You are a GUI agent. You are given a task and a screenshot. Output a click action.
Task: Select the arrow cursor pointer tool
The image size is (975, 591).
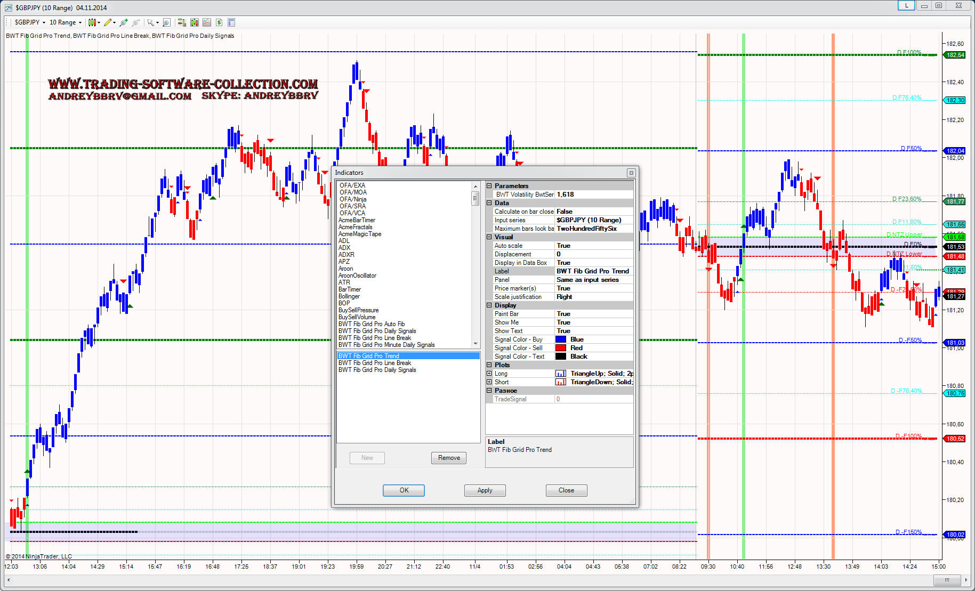(x=151, y=22)
